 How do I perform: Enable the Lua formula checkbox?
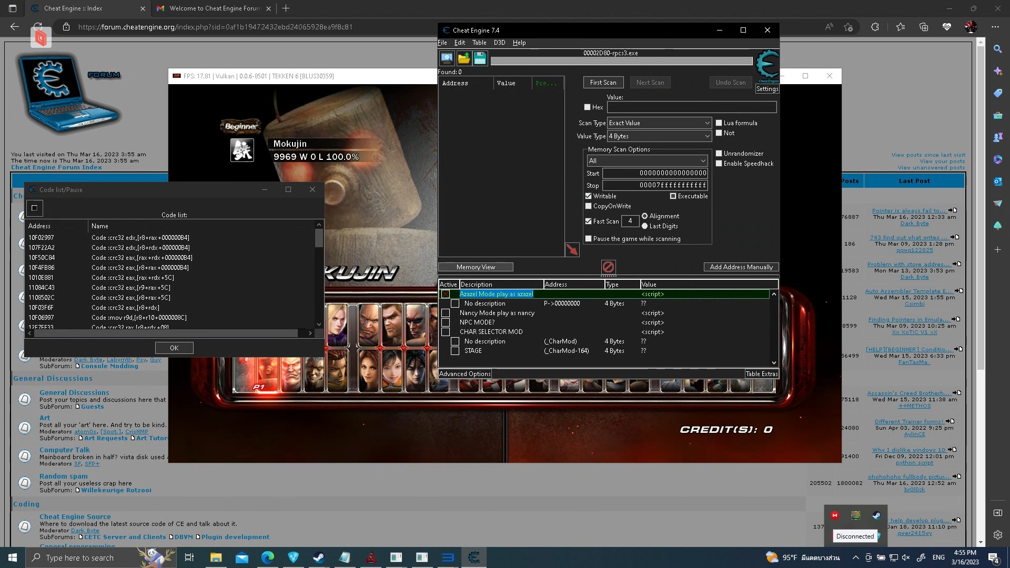click(x=719, y=123)
